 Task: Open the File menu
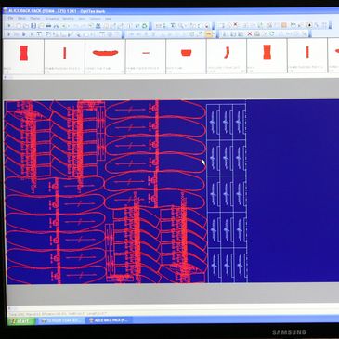click(x=10, y=19)
